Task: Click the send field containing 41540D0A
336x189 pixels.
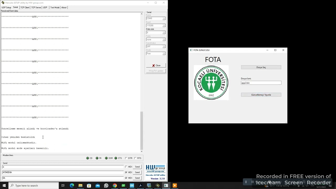Action: tap(62, 172)
